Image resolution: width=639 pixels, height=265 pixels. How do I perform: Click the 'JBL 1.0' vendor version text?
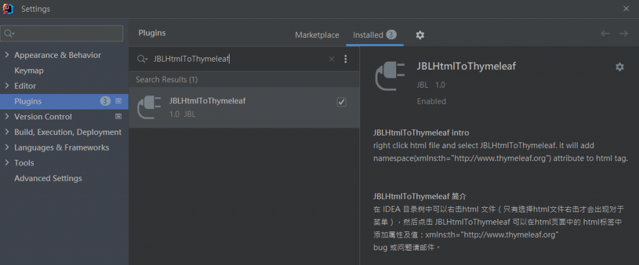click(431, 85)
